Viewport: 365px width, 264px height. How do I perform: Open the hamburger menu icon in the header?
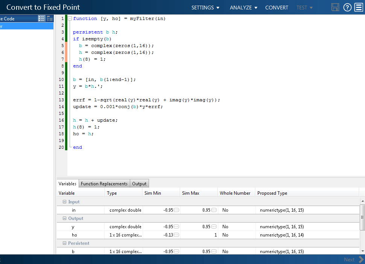[x=359, y=8]
